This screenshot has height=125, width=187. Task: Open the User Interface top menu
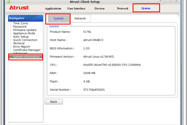click(x=76, y=8)
